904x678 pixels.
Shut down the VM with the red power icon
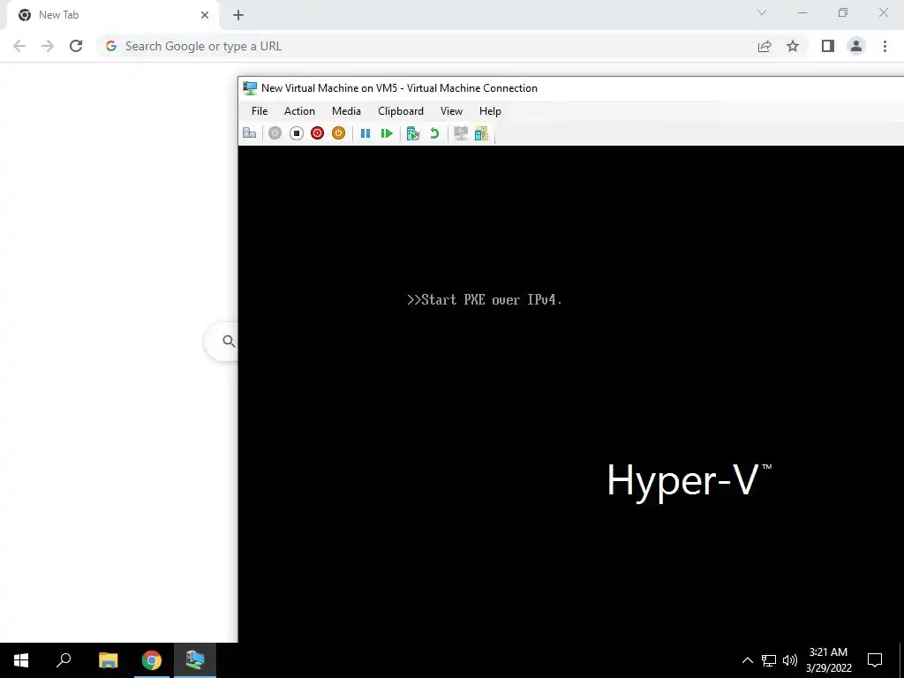317,133
